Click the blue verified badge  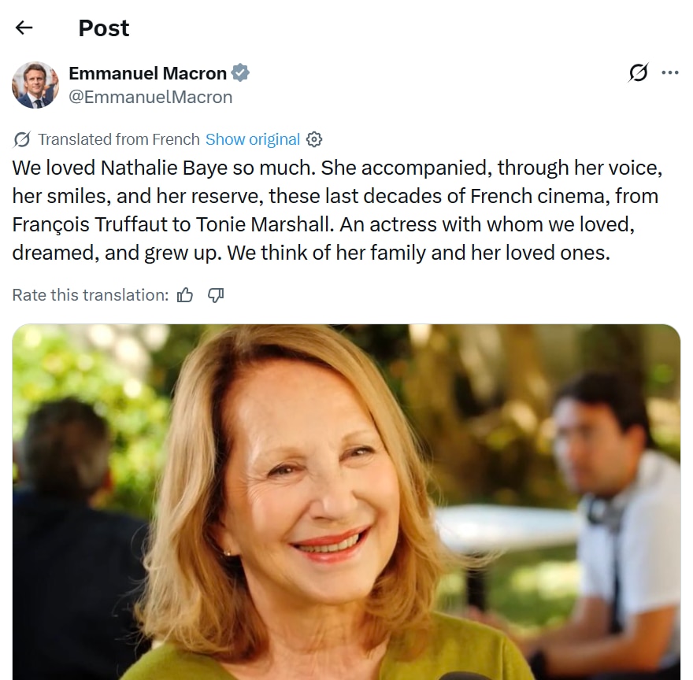click(x=240, y=73)
